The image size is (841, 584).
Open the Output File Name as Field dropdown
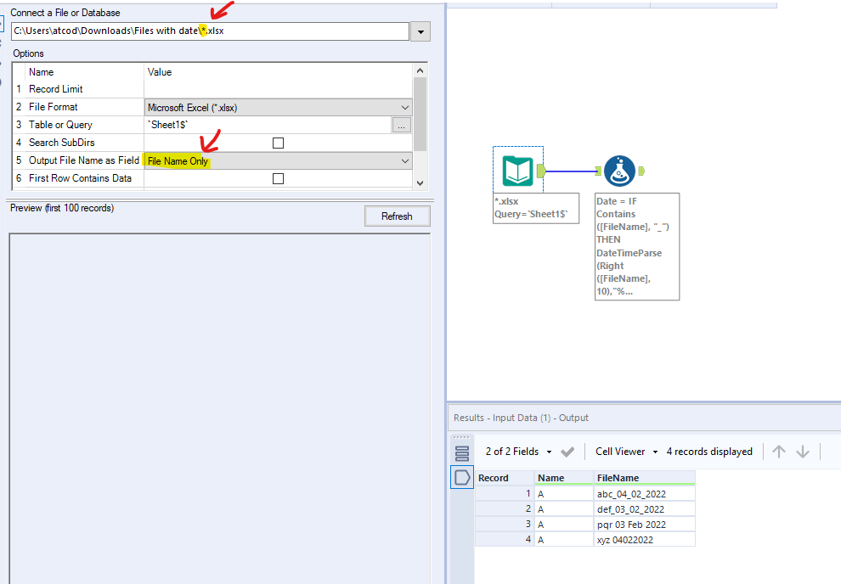405,160
